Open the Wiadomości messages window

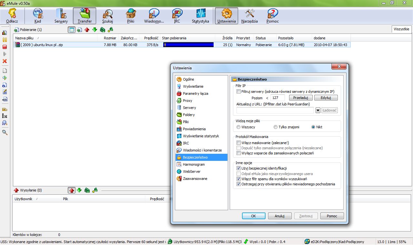pyautogui.click(x=154, y=16)
